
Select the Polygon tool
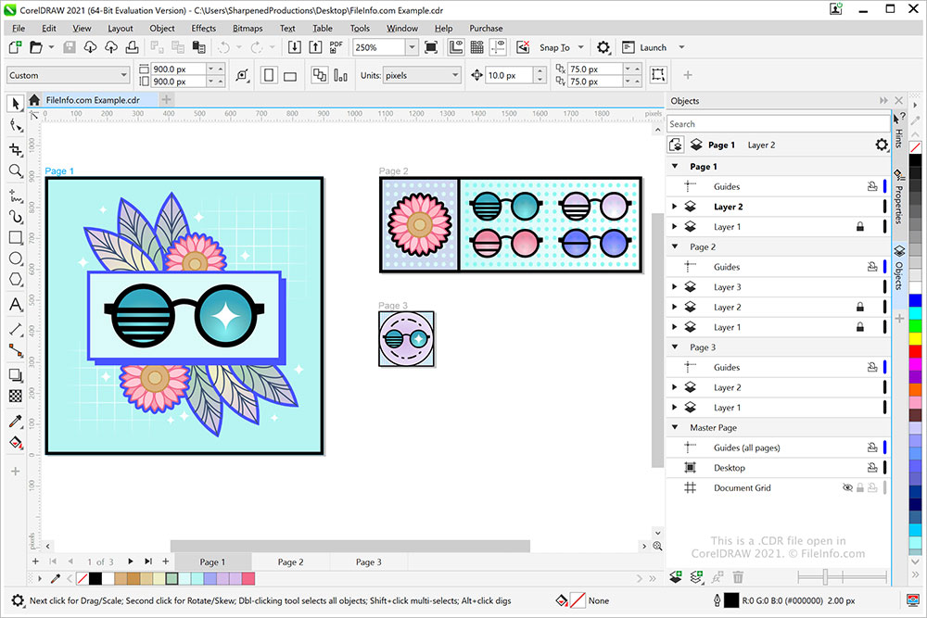(x=15, y=281)
